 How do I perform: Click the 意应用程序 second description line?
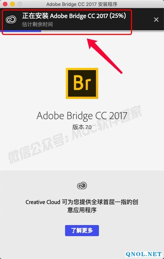point(82,210)
